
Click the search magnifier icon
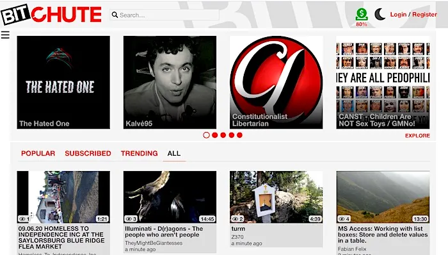pyautogui.click(x=115, y=15)
